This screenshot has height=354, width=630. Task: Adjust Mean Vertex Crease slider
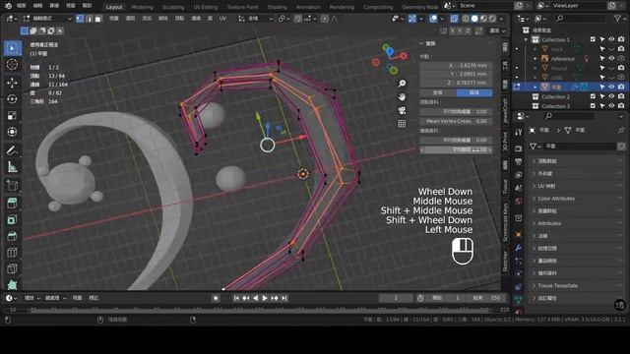coord(456,121)
